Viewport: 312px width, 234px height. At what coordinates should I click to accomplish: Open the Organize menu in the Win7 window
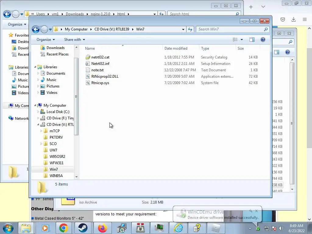click(46, 40)
